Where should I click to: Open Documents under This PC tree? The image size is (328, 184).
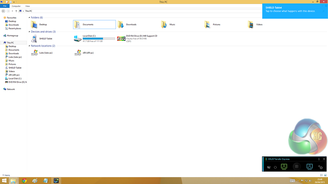12,50
